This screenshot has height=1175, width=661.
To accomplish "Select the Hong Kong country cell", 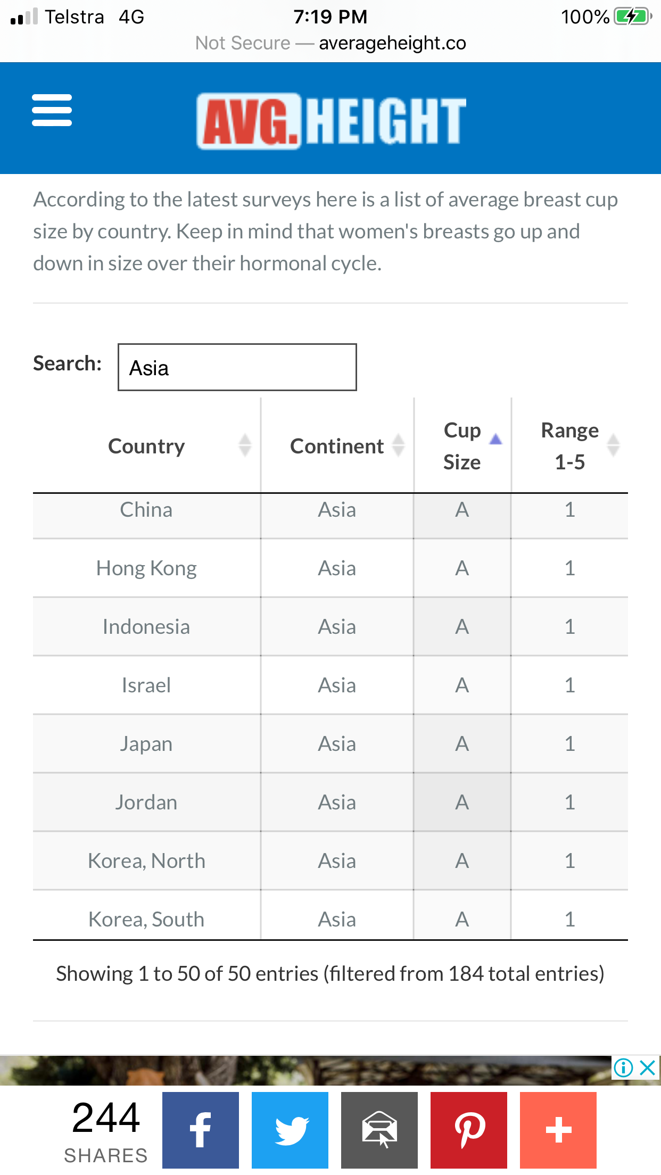I will (146, 568).
